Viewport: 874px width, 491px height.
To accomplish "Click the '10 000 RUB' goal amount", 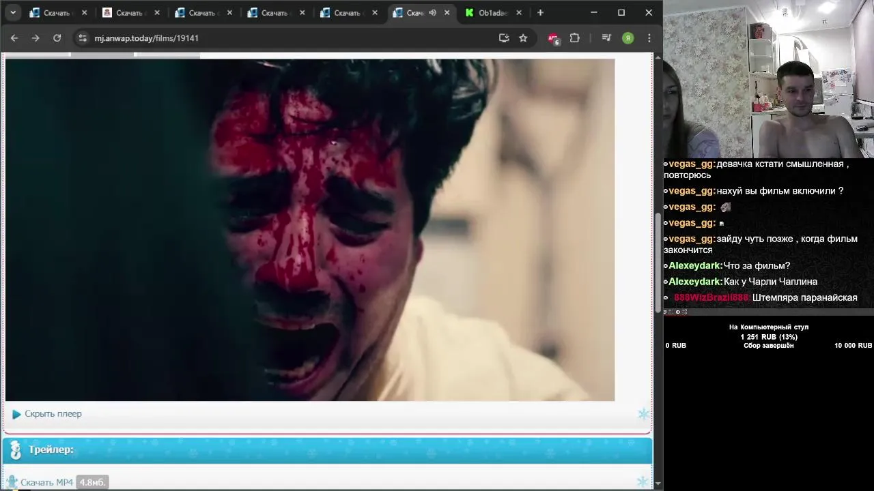I will pos(853,346).
